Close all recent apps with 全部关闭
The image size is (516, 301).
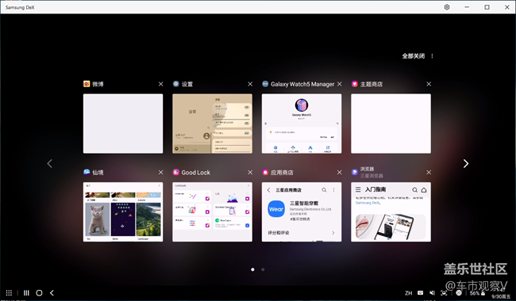[413, 56]
